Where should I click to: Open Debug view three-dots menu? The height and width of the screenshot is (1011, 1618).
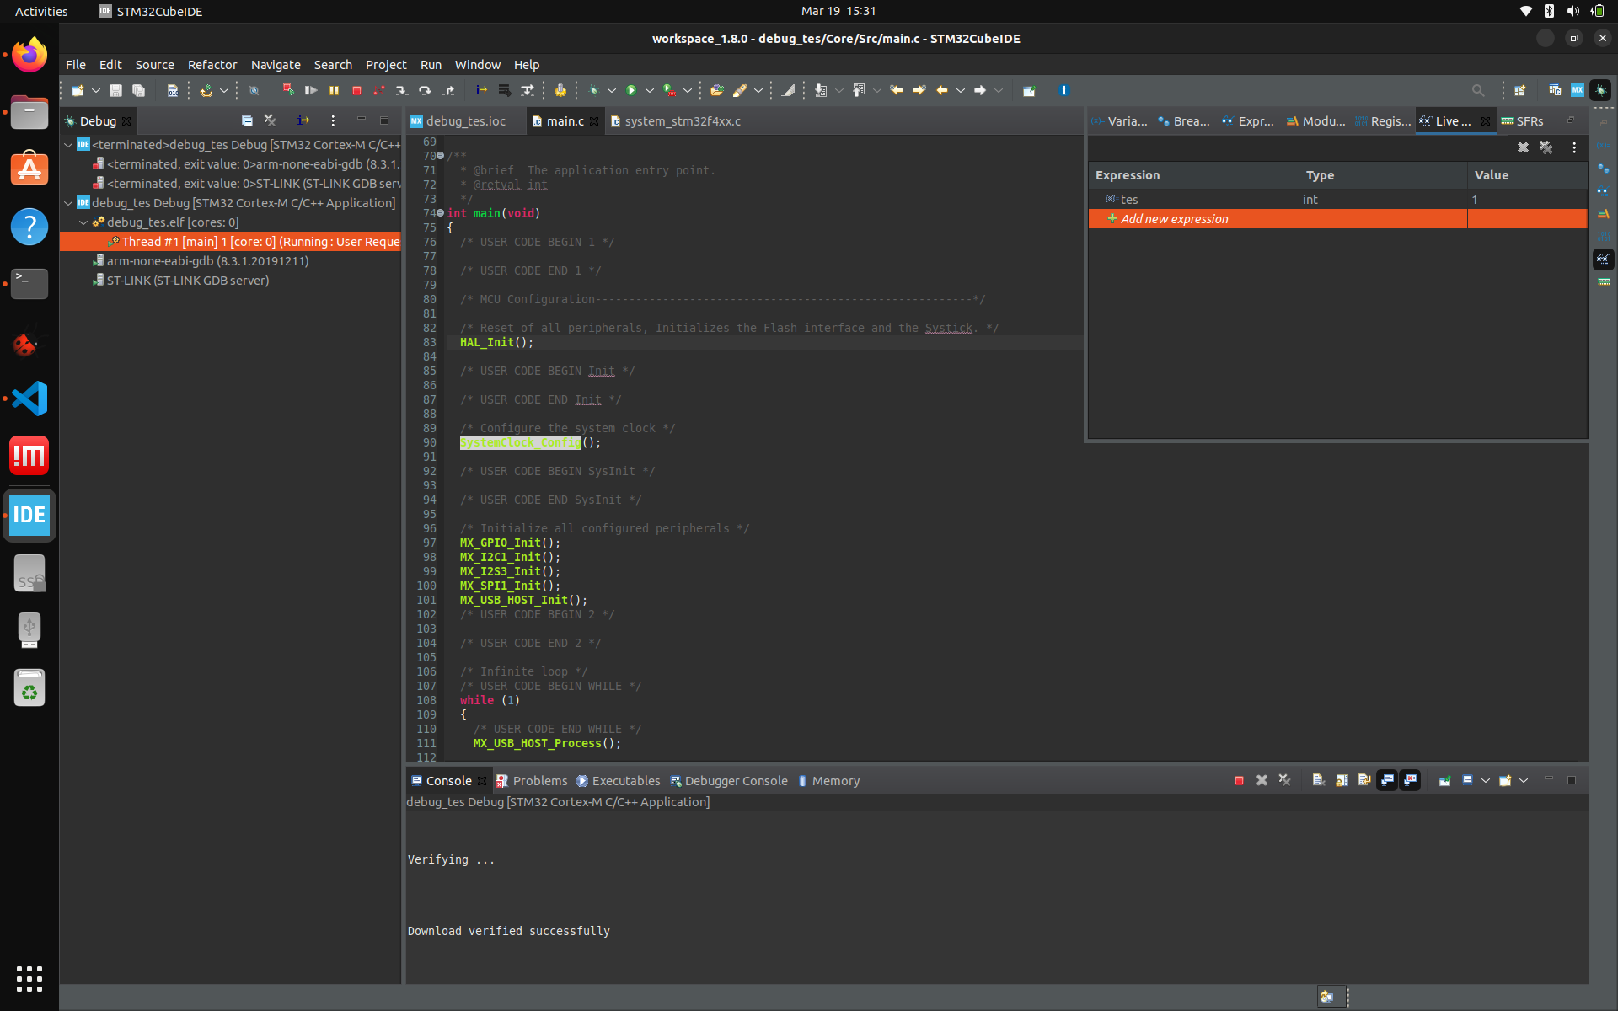(333, 120)
